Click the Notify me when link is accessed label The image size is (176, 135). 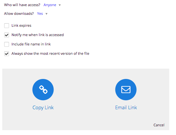(38, 35)
